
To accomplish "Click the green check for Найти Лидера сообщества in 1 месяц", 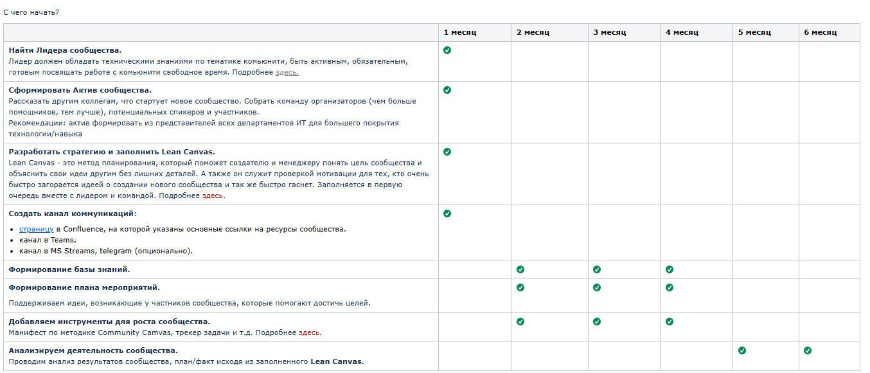I will (447, 50).
